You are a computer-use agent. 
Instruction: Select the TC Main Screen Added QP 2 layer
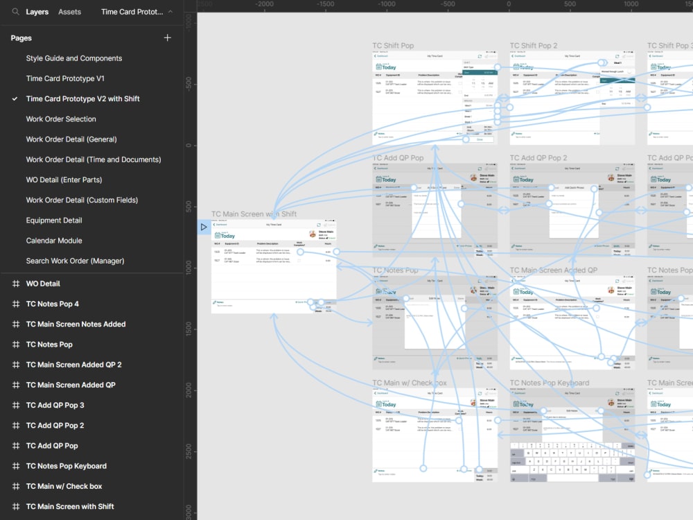point(73,365)
